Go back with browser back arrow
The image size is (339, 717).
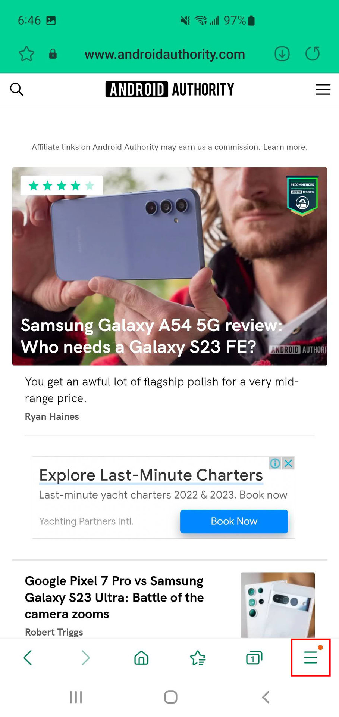28,658
